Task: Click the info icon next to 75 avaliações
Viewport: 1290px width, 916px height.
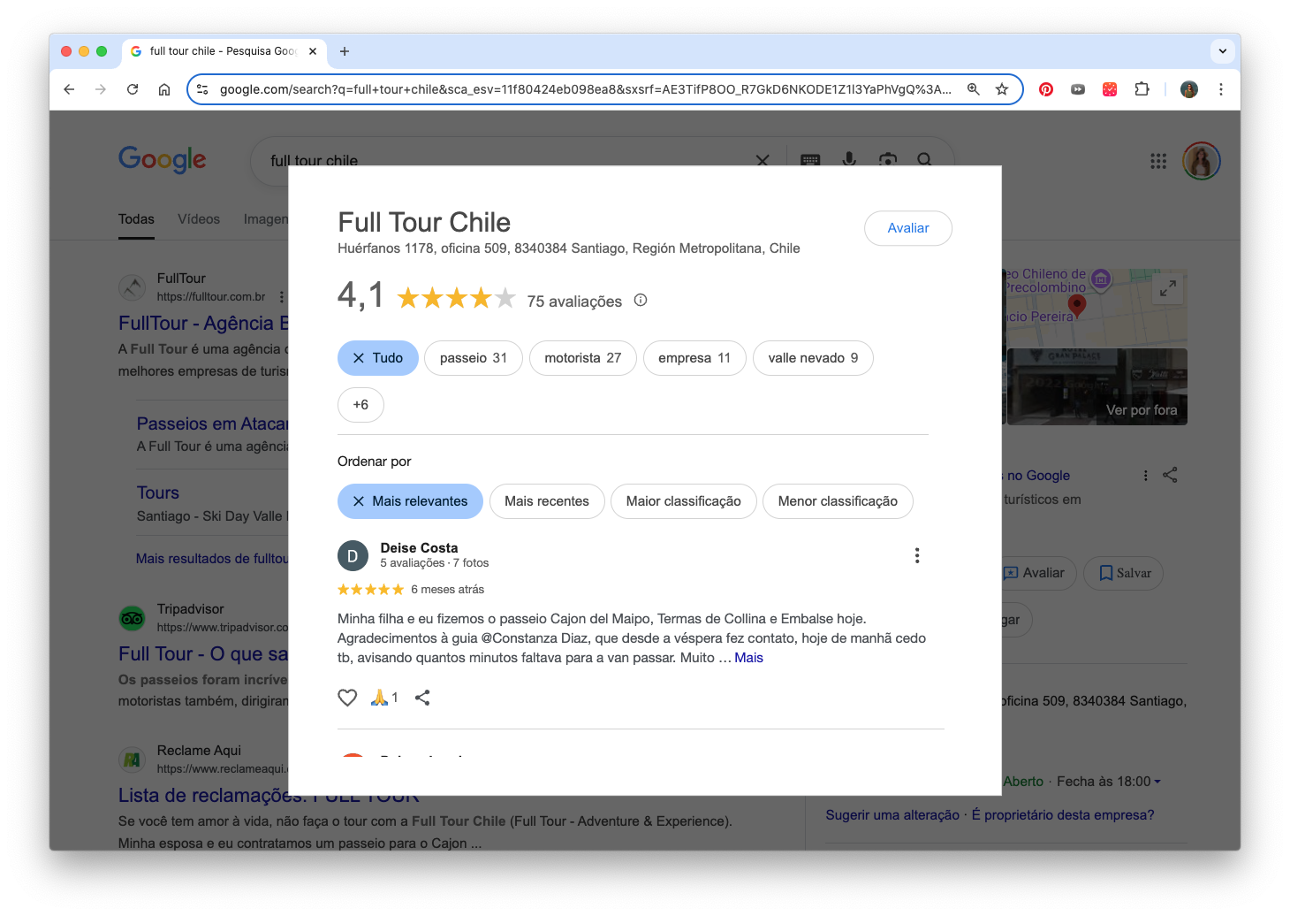Action: [641, 301]
